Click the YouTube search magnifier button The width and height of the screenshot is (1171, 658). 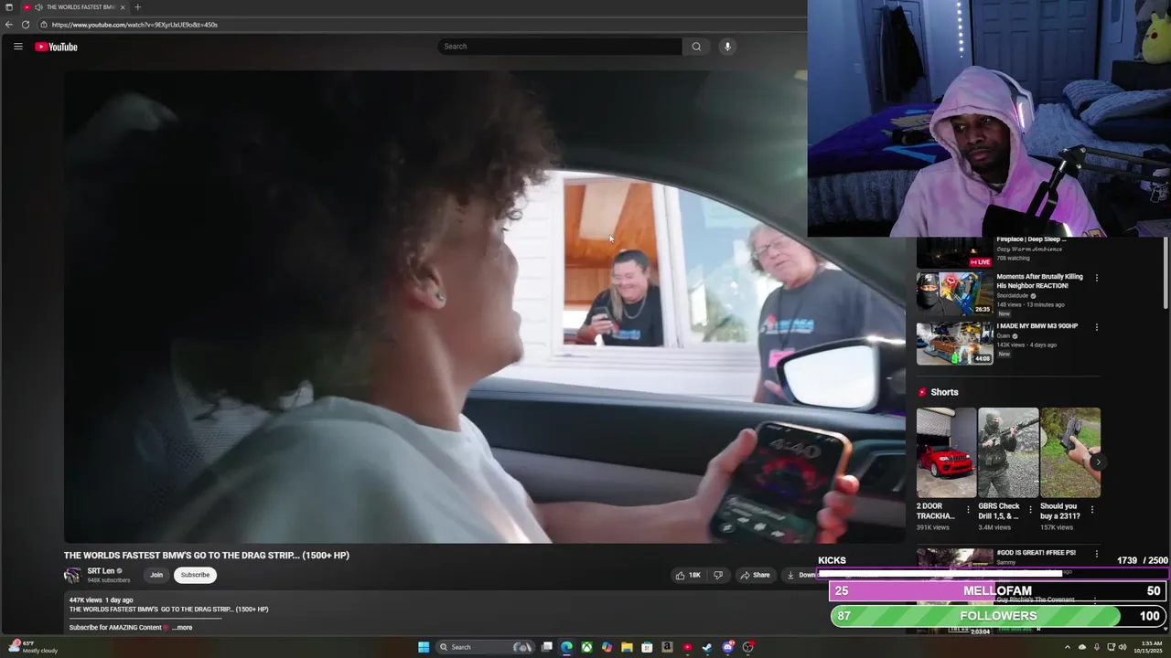point(696,47)
